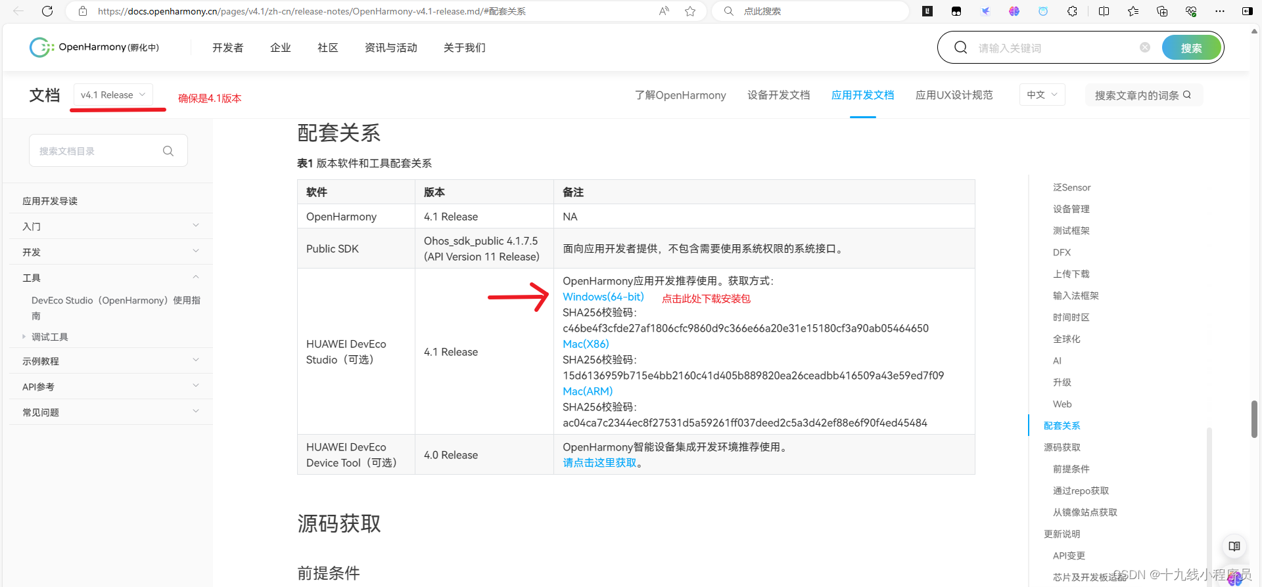The width and height of the screenshot is (1262, 587).
Task: Expand the 入门 section chevron
Action: tap(196, 226)
